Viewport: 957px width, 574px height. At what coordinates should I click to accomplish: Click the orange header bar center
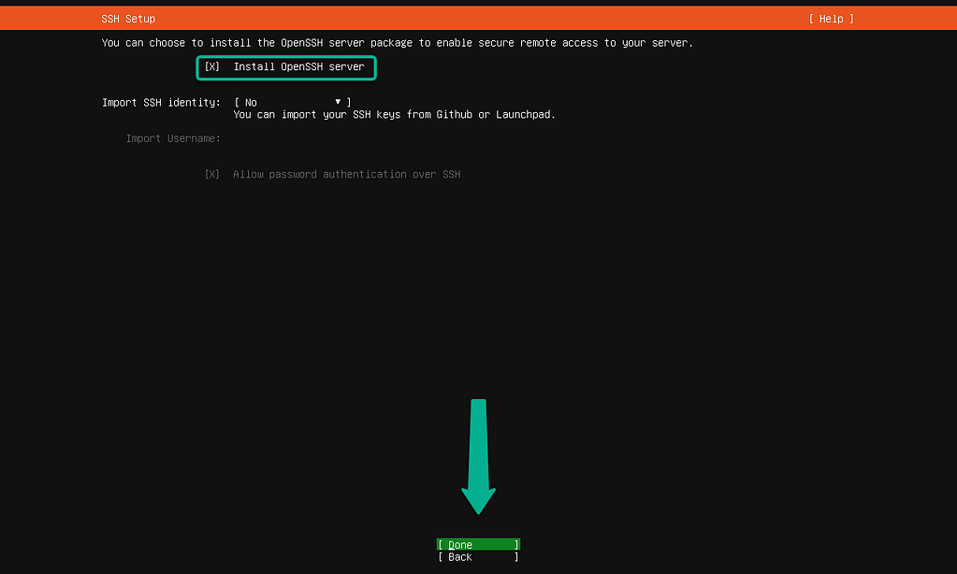pyautogui.click(x=478, y=19)
